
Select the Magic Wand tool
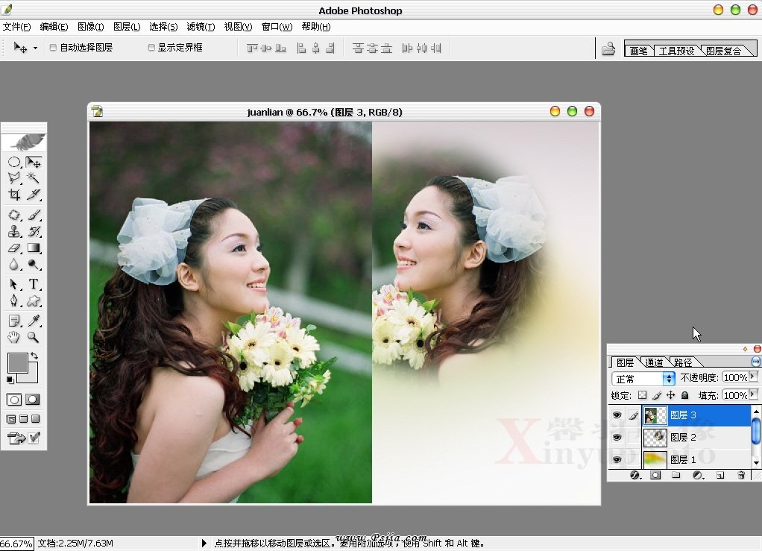tap(34, 177)
